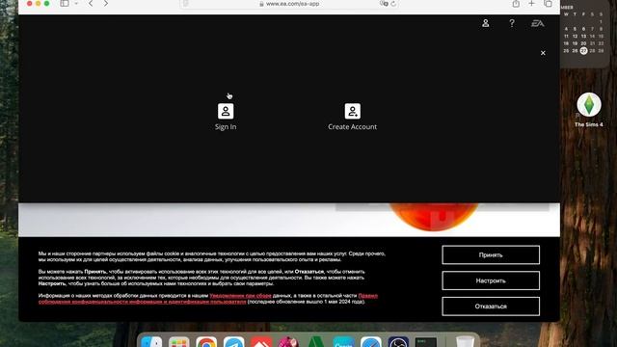Open the privacy policy Правил link
Viewport: 617px width, 347px height.
click(x=367, y=296)
